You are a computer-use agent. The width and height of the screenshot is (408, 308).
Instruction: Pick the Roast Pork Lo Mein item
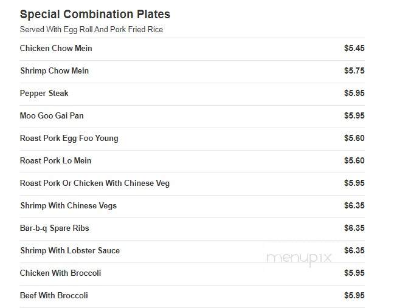click(56, 160)
